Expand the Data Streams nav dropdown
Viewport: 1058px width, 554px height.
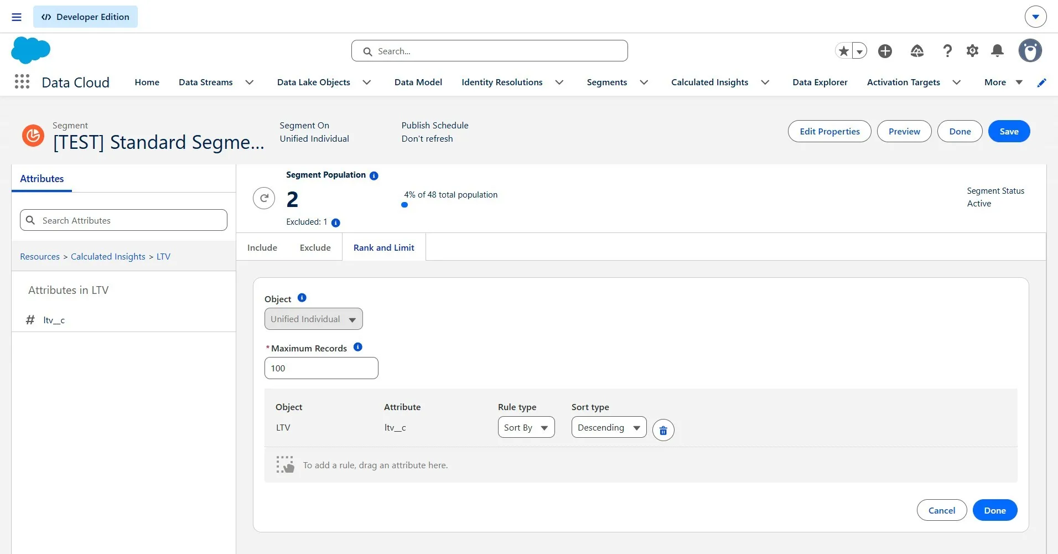[250, 82]
